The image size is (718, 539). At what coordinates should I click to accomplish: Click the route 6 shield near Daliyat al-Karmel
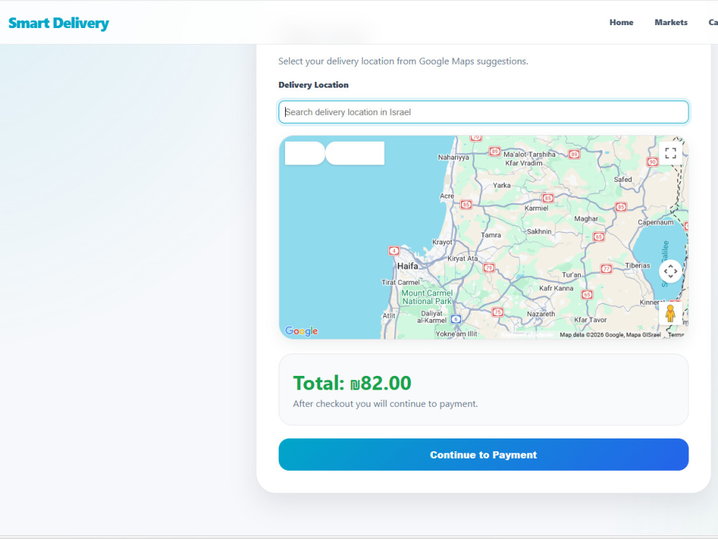[x=456, y=319]
